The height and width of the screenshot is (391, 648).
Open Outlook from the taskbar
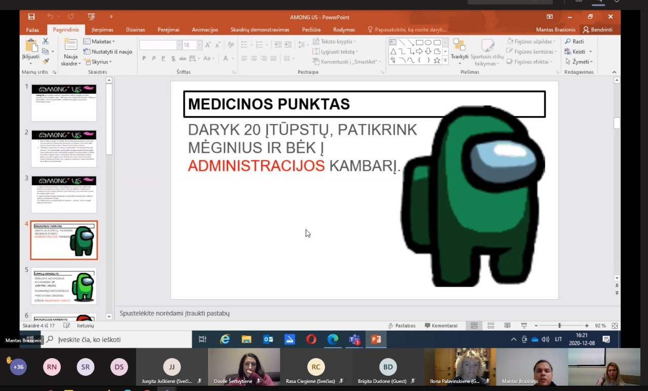point(268,339)
